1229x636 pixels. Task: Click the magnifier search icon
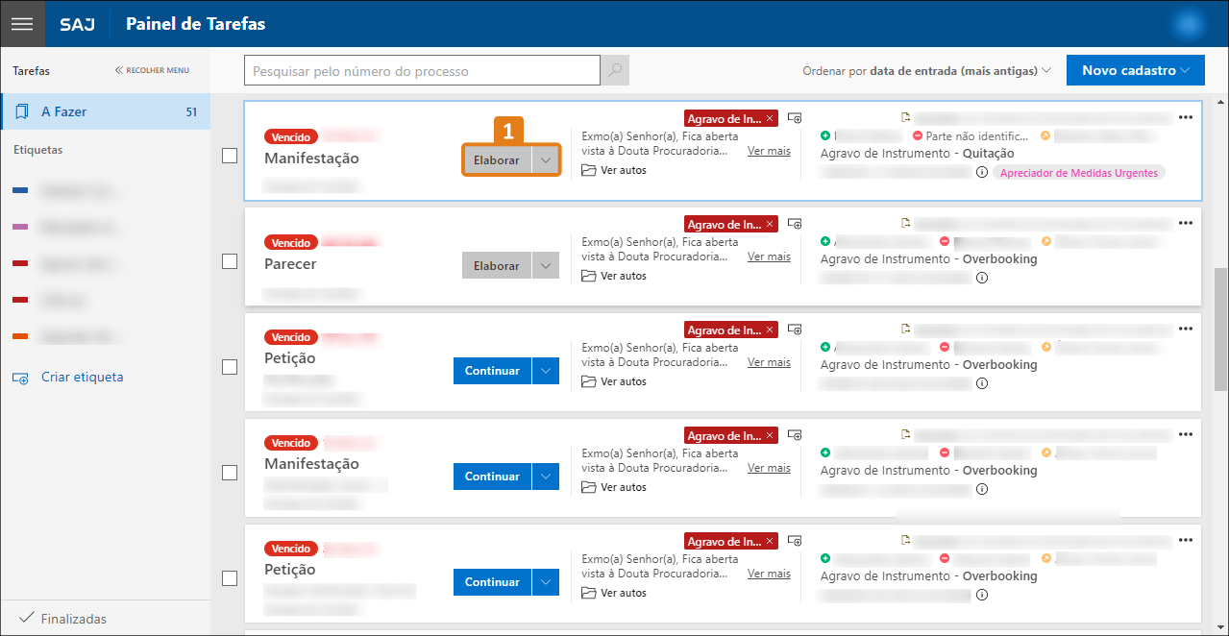click(x=615, y=71)
